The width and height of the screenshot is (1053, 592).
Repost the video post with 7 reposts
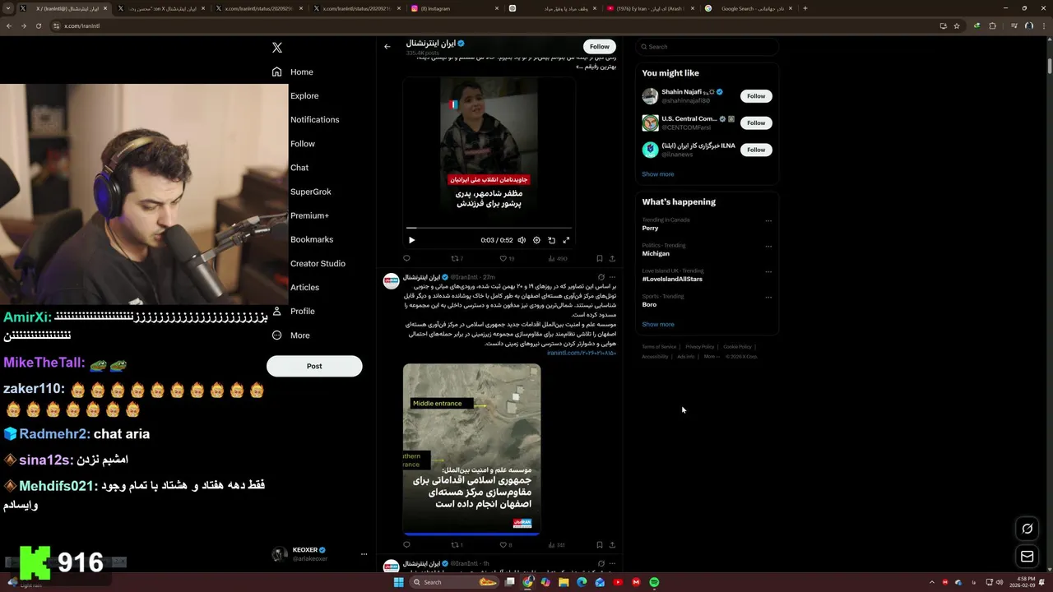pos(457,258)
